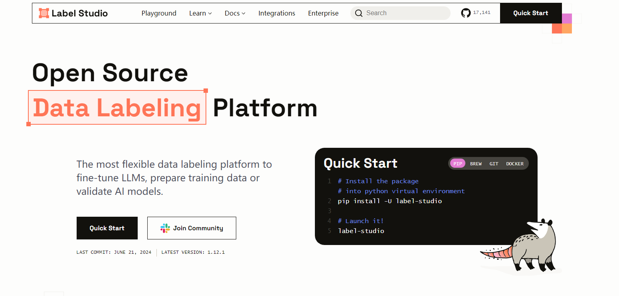
Task: Click the Join Community button
Action: click(x=192, y=228)
